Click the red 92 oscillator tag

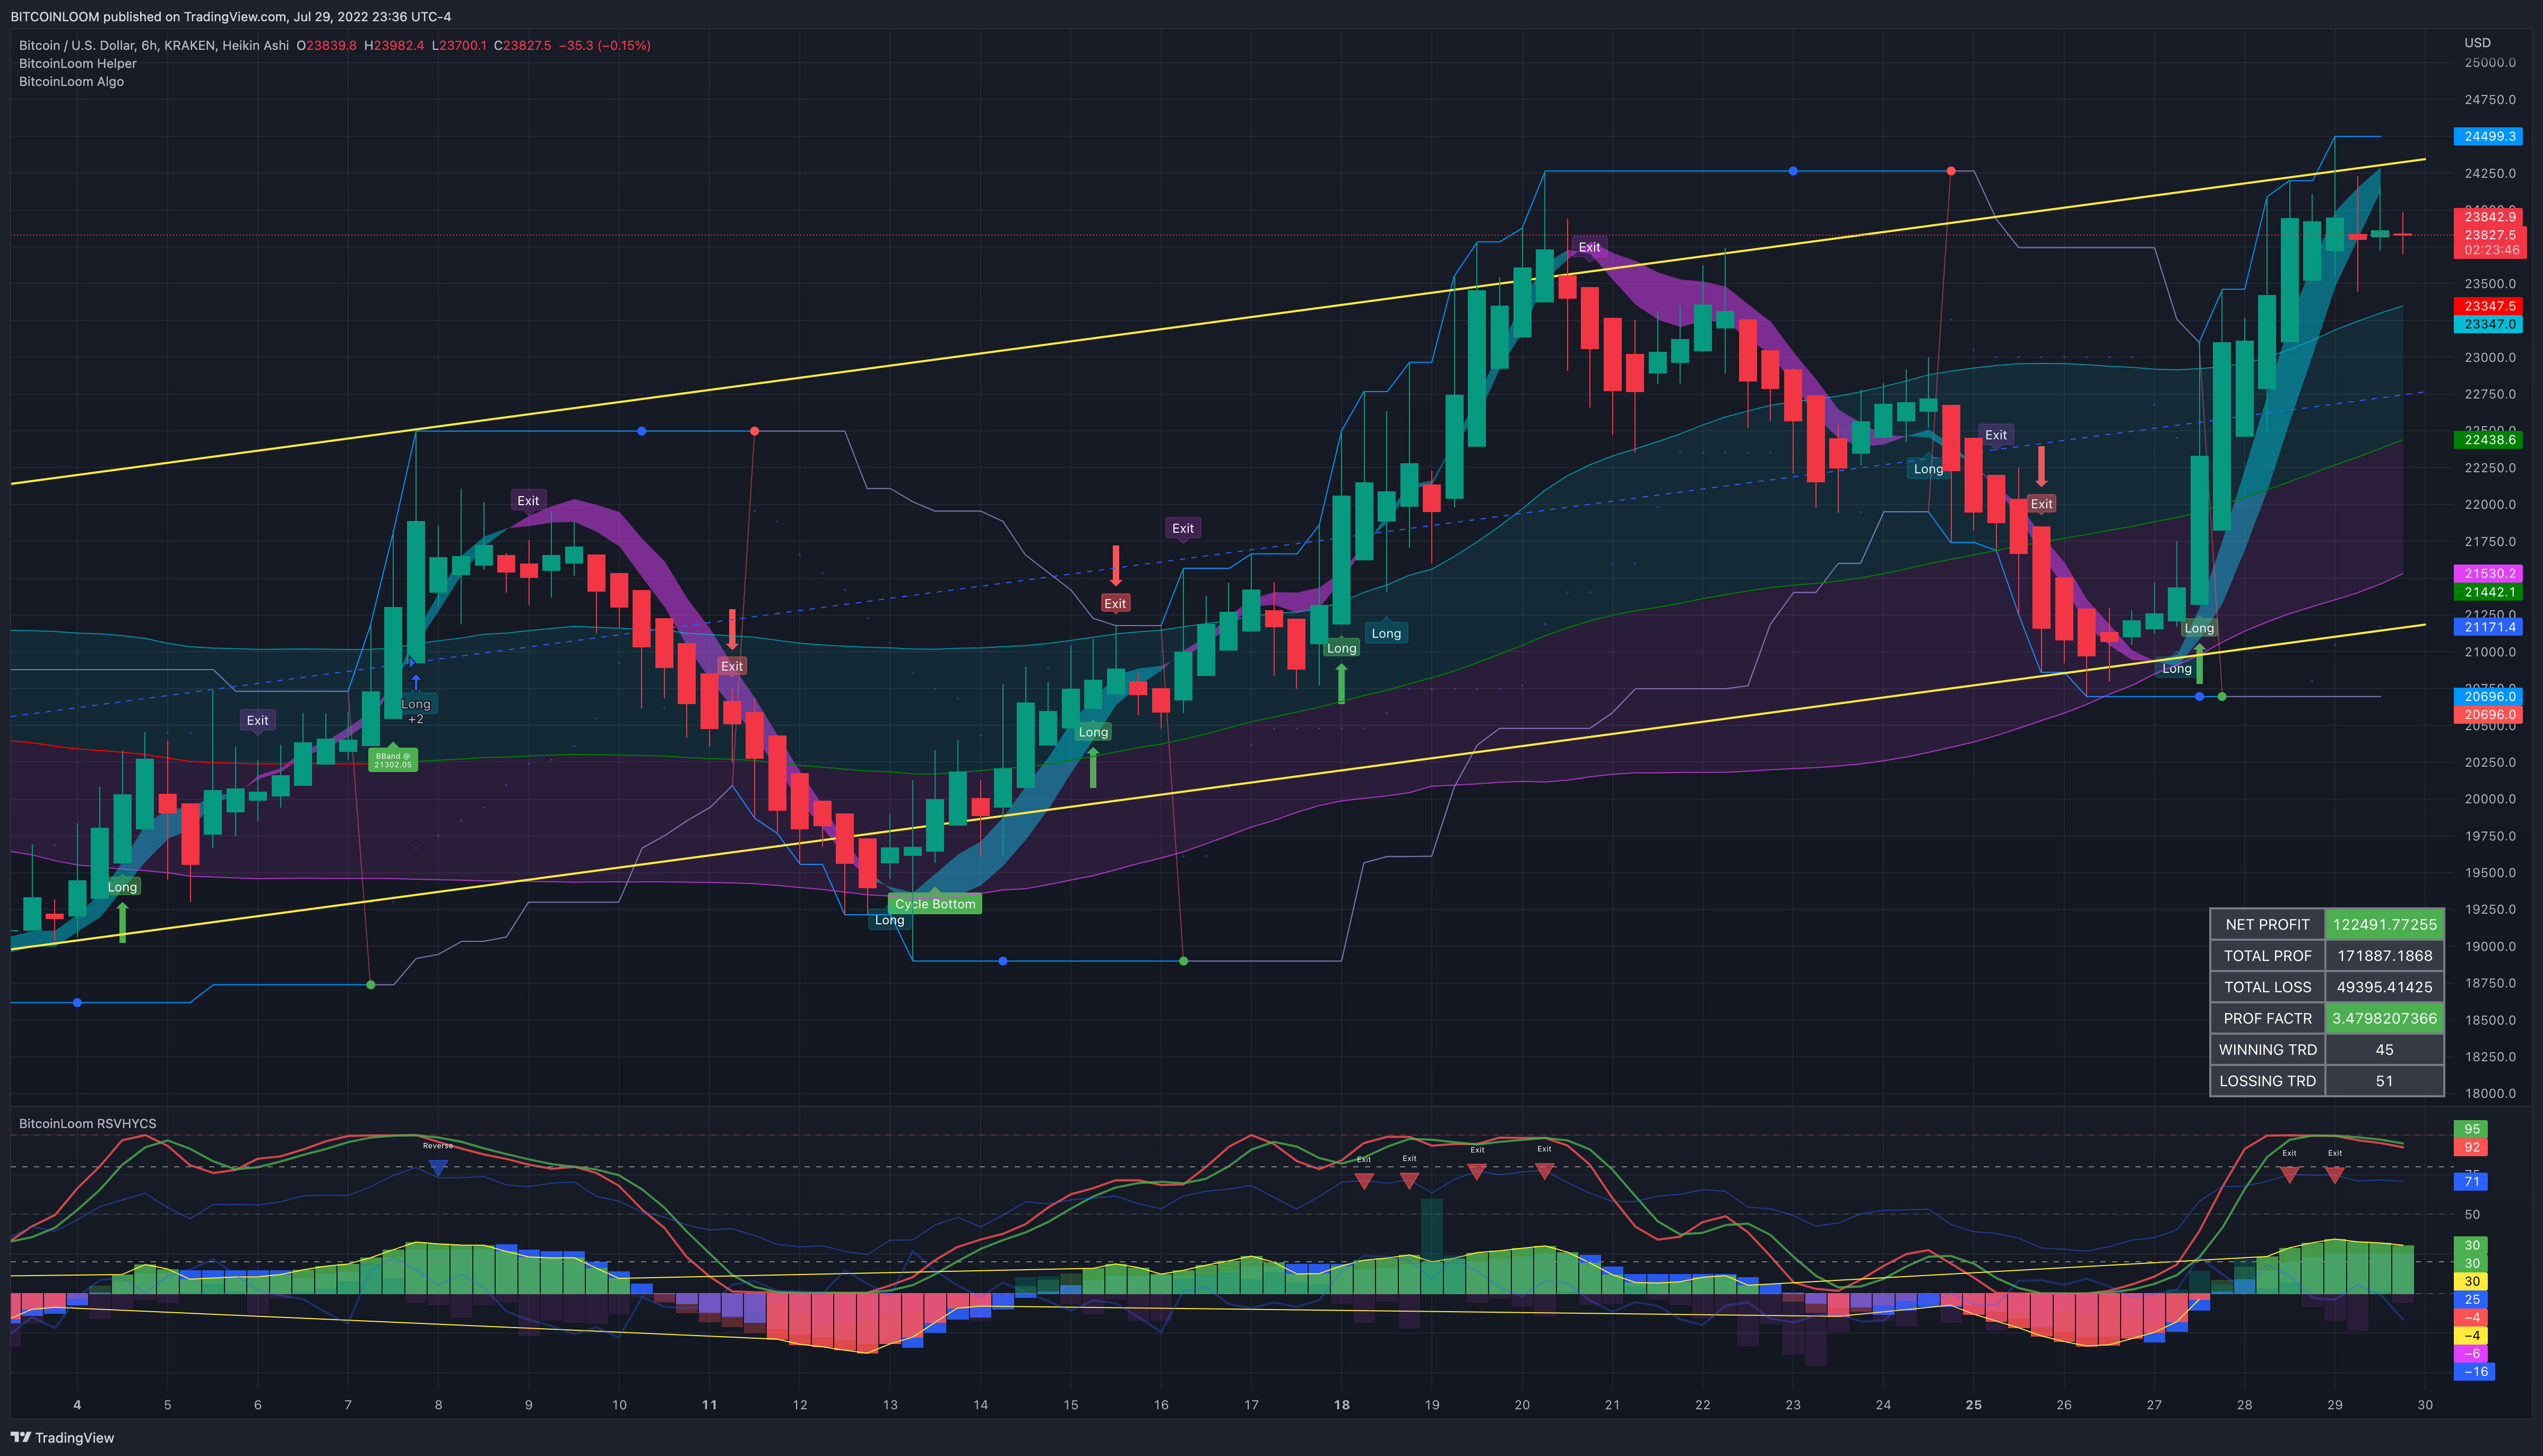pyautogui.click(x=2472, y=1147)
